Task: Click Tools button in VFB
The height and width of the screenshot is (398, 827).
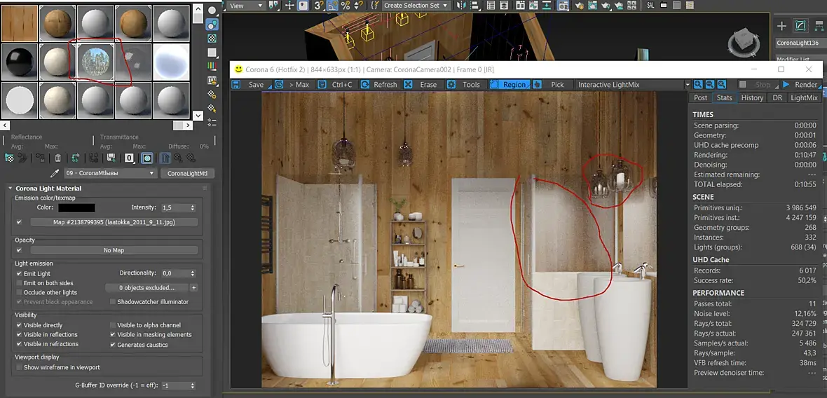Action: (x=465, y=84)
